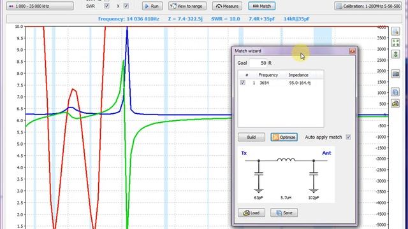Click the blue save-data icon in sidebar
Image resolution: width=408 pixels, height=229 pixels.
(395, 92)
